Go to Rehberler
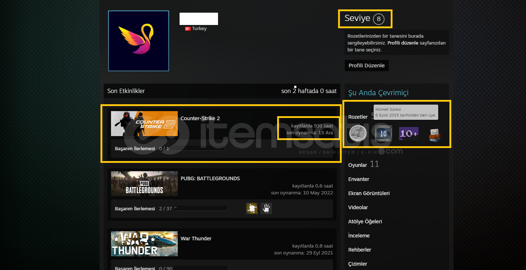The image size is (526, 270). pos(360,250)
